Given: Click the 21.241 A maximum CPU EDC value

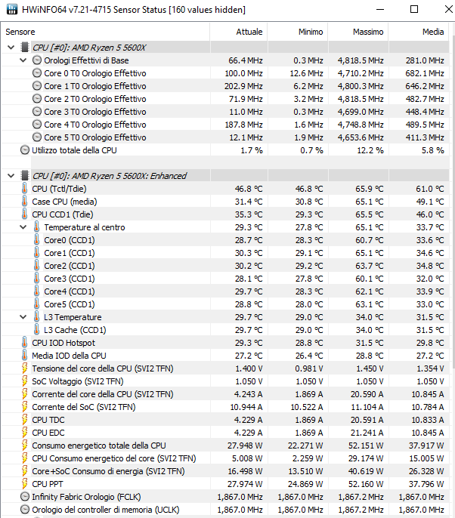Looking at the screenshot, I should [x=367, y=433].
